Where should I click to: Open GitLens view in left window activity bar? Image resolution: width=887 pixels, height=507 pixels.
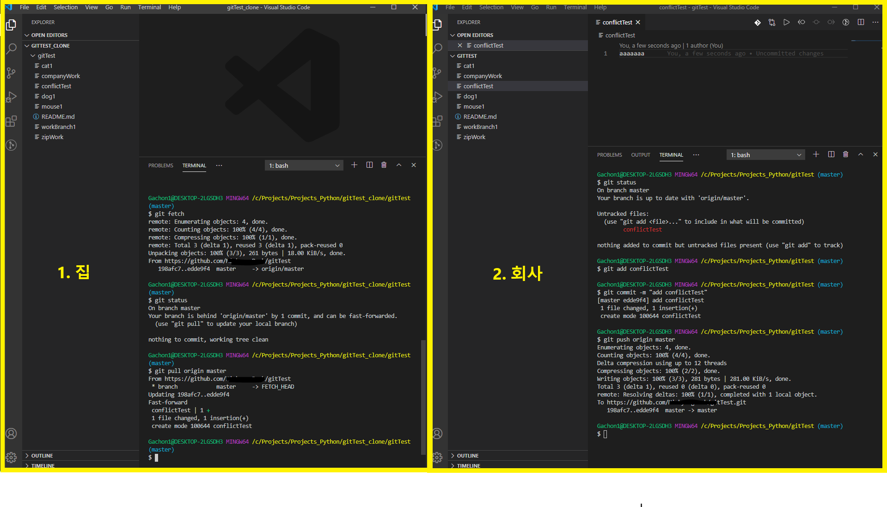click(x=11, y=145)
